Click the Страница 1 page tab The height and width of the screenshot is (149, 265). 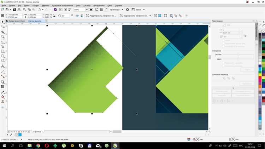[x=38, y=131]
